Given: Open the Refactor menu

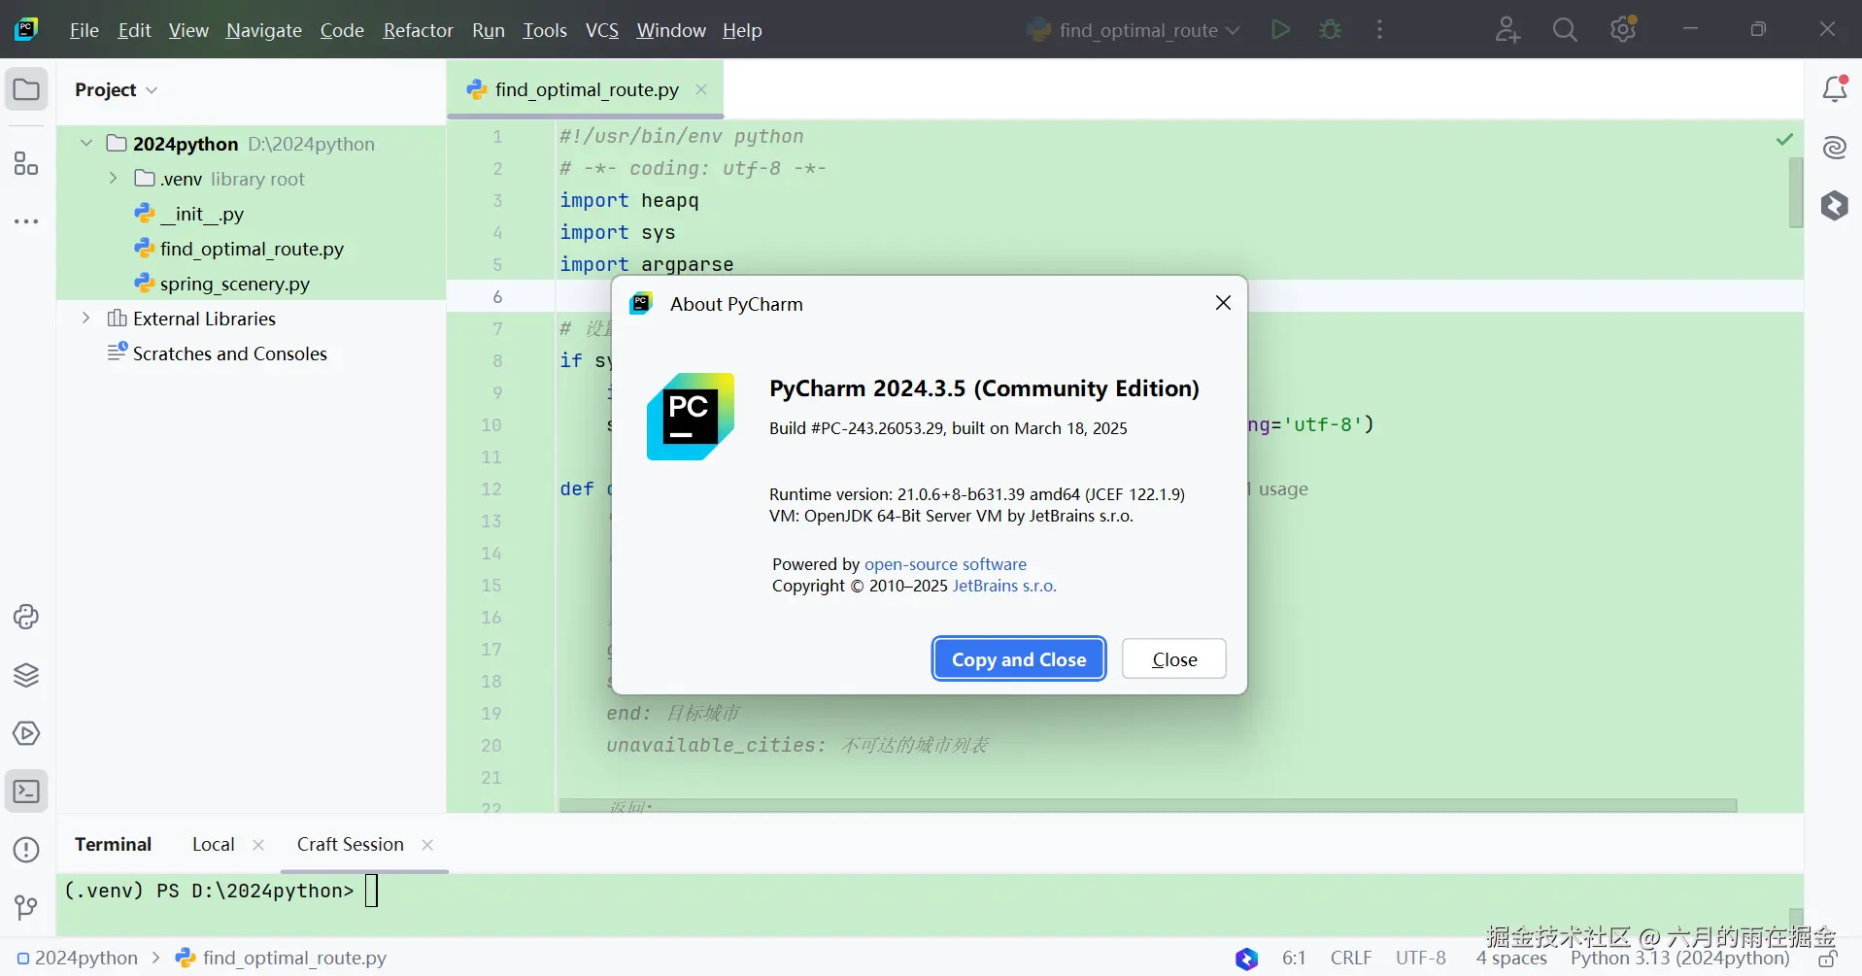Looking at the screenshot, I should coord(418,30).
